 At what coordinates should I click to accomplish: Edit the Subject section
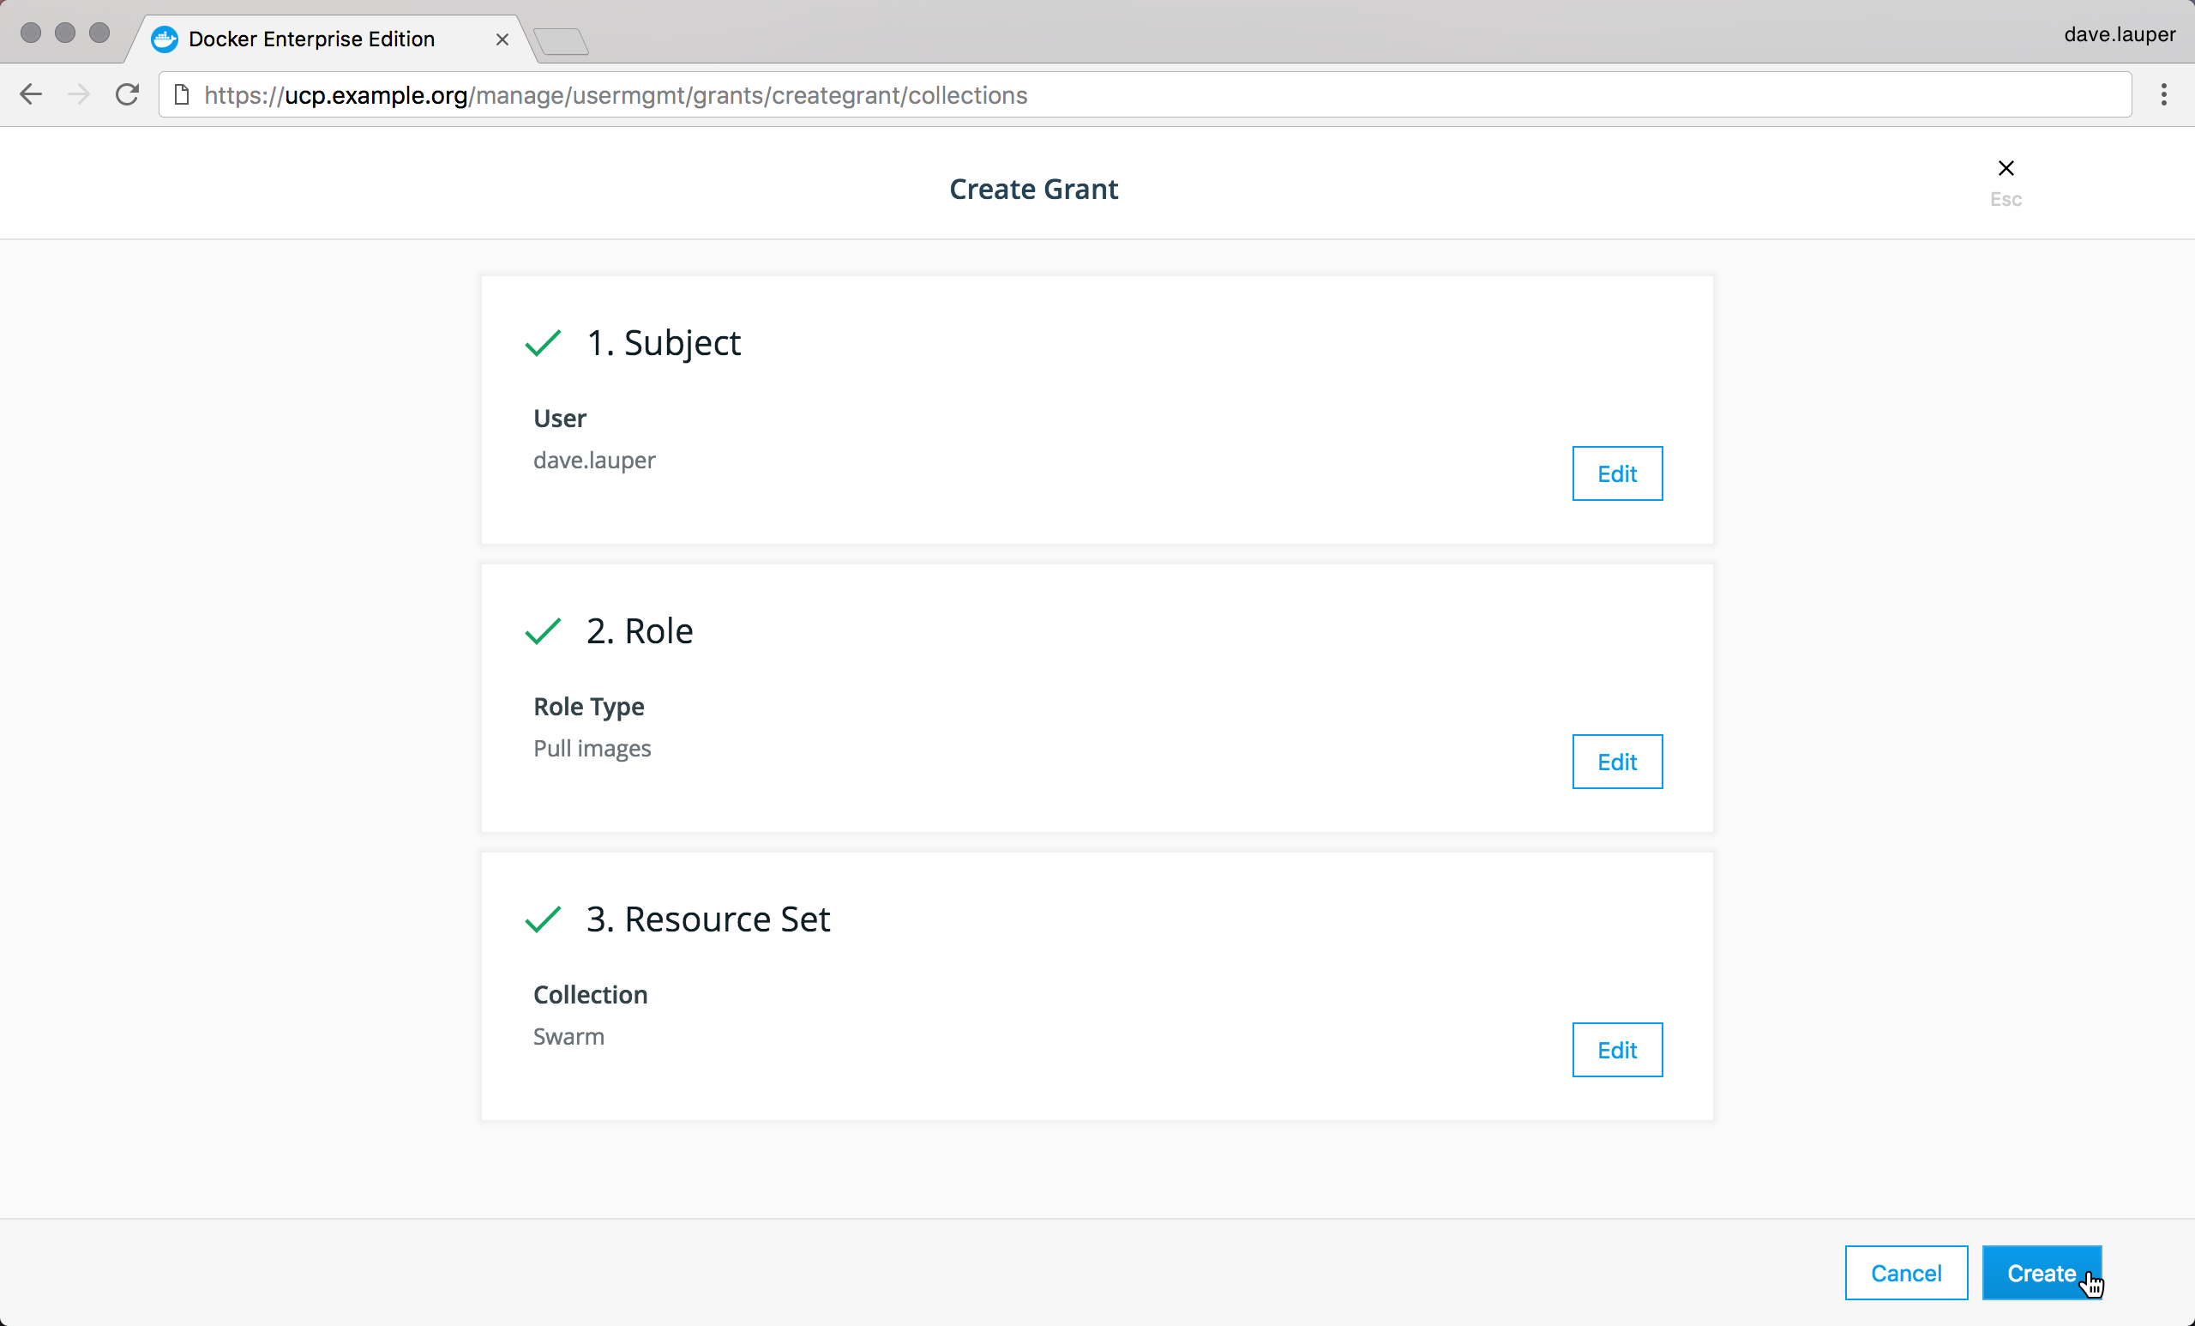click(1616, 473)
